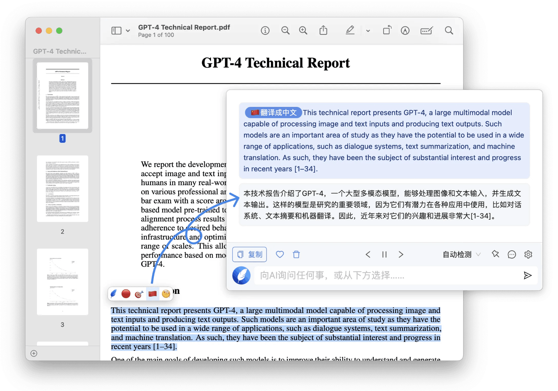Image resolution: width=558 pixels, height=391 pixels.
Task: Click the thinking face emoji icon
Action: coord(166,294)
